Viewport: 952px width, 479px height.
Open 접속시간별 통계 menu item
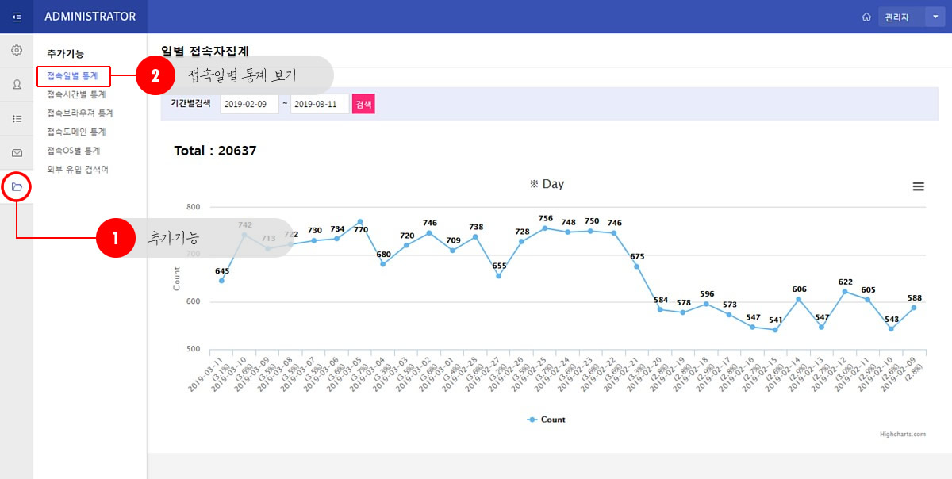[76, 94]
